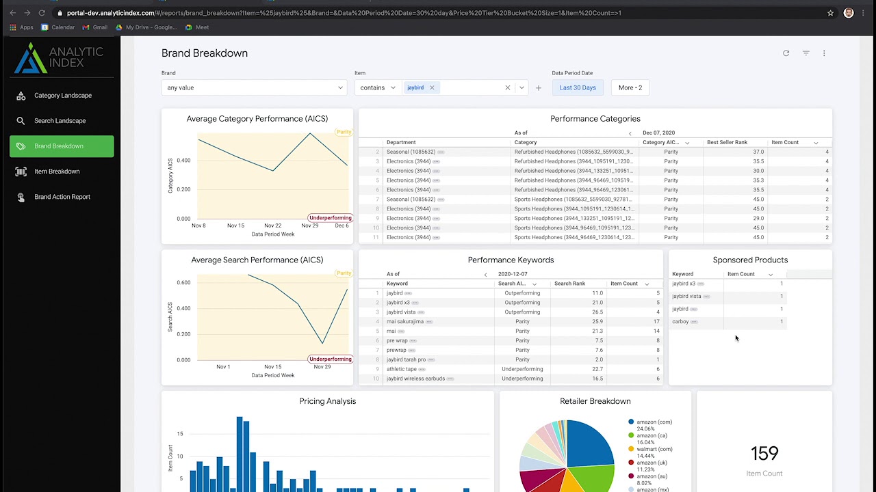876x492 pixels.
Task: Open the Apps bookmarks shortcut
Action: [21, 27]
